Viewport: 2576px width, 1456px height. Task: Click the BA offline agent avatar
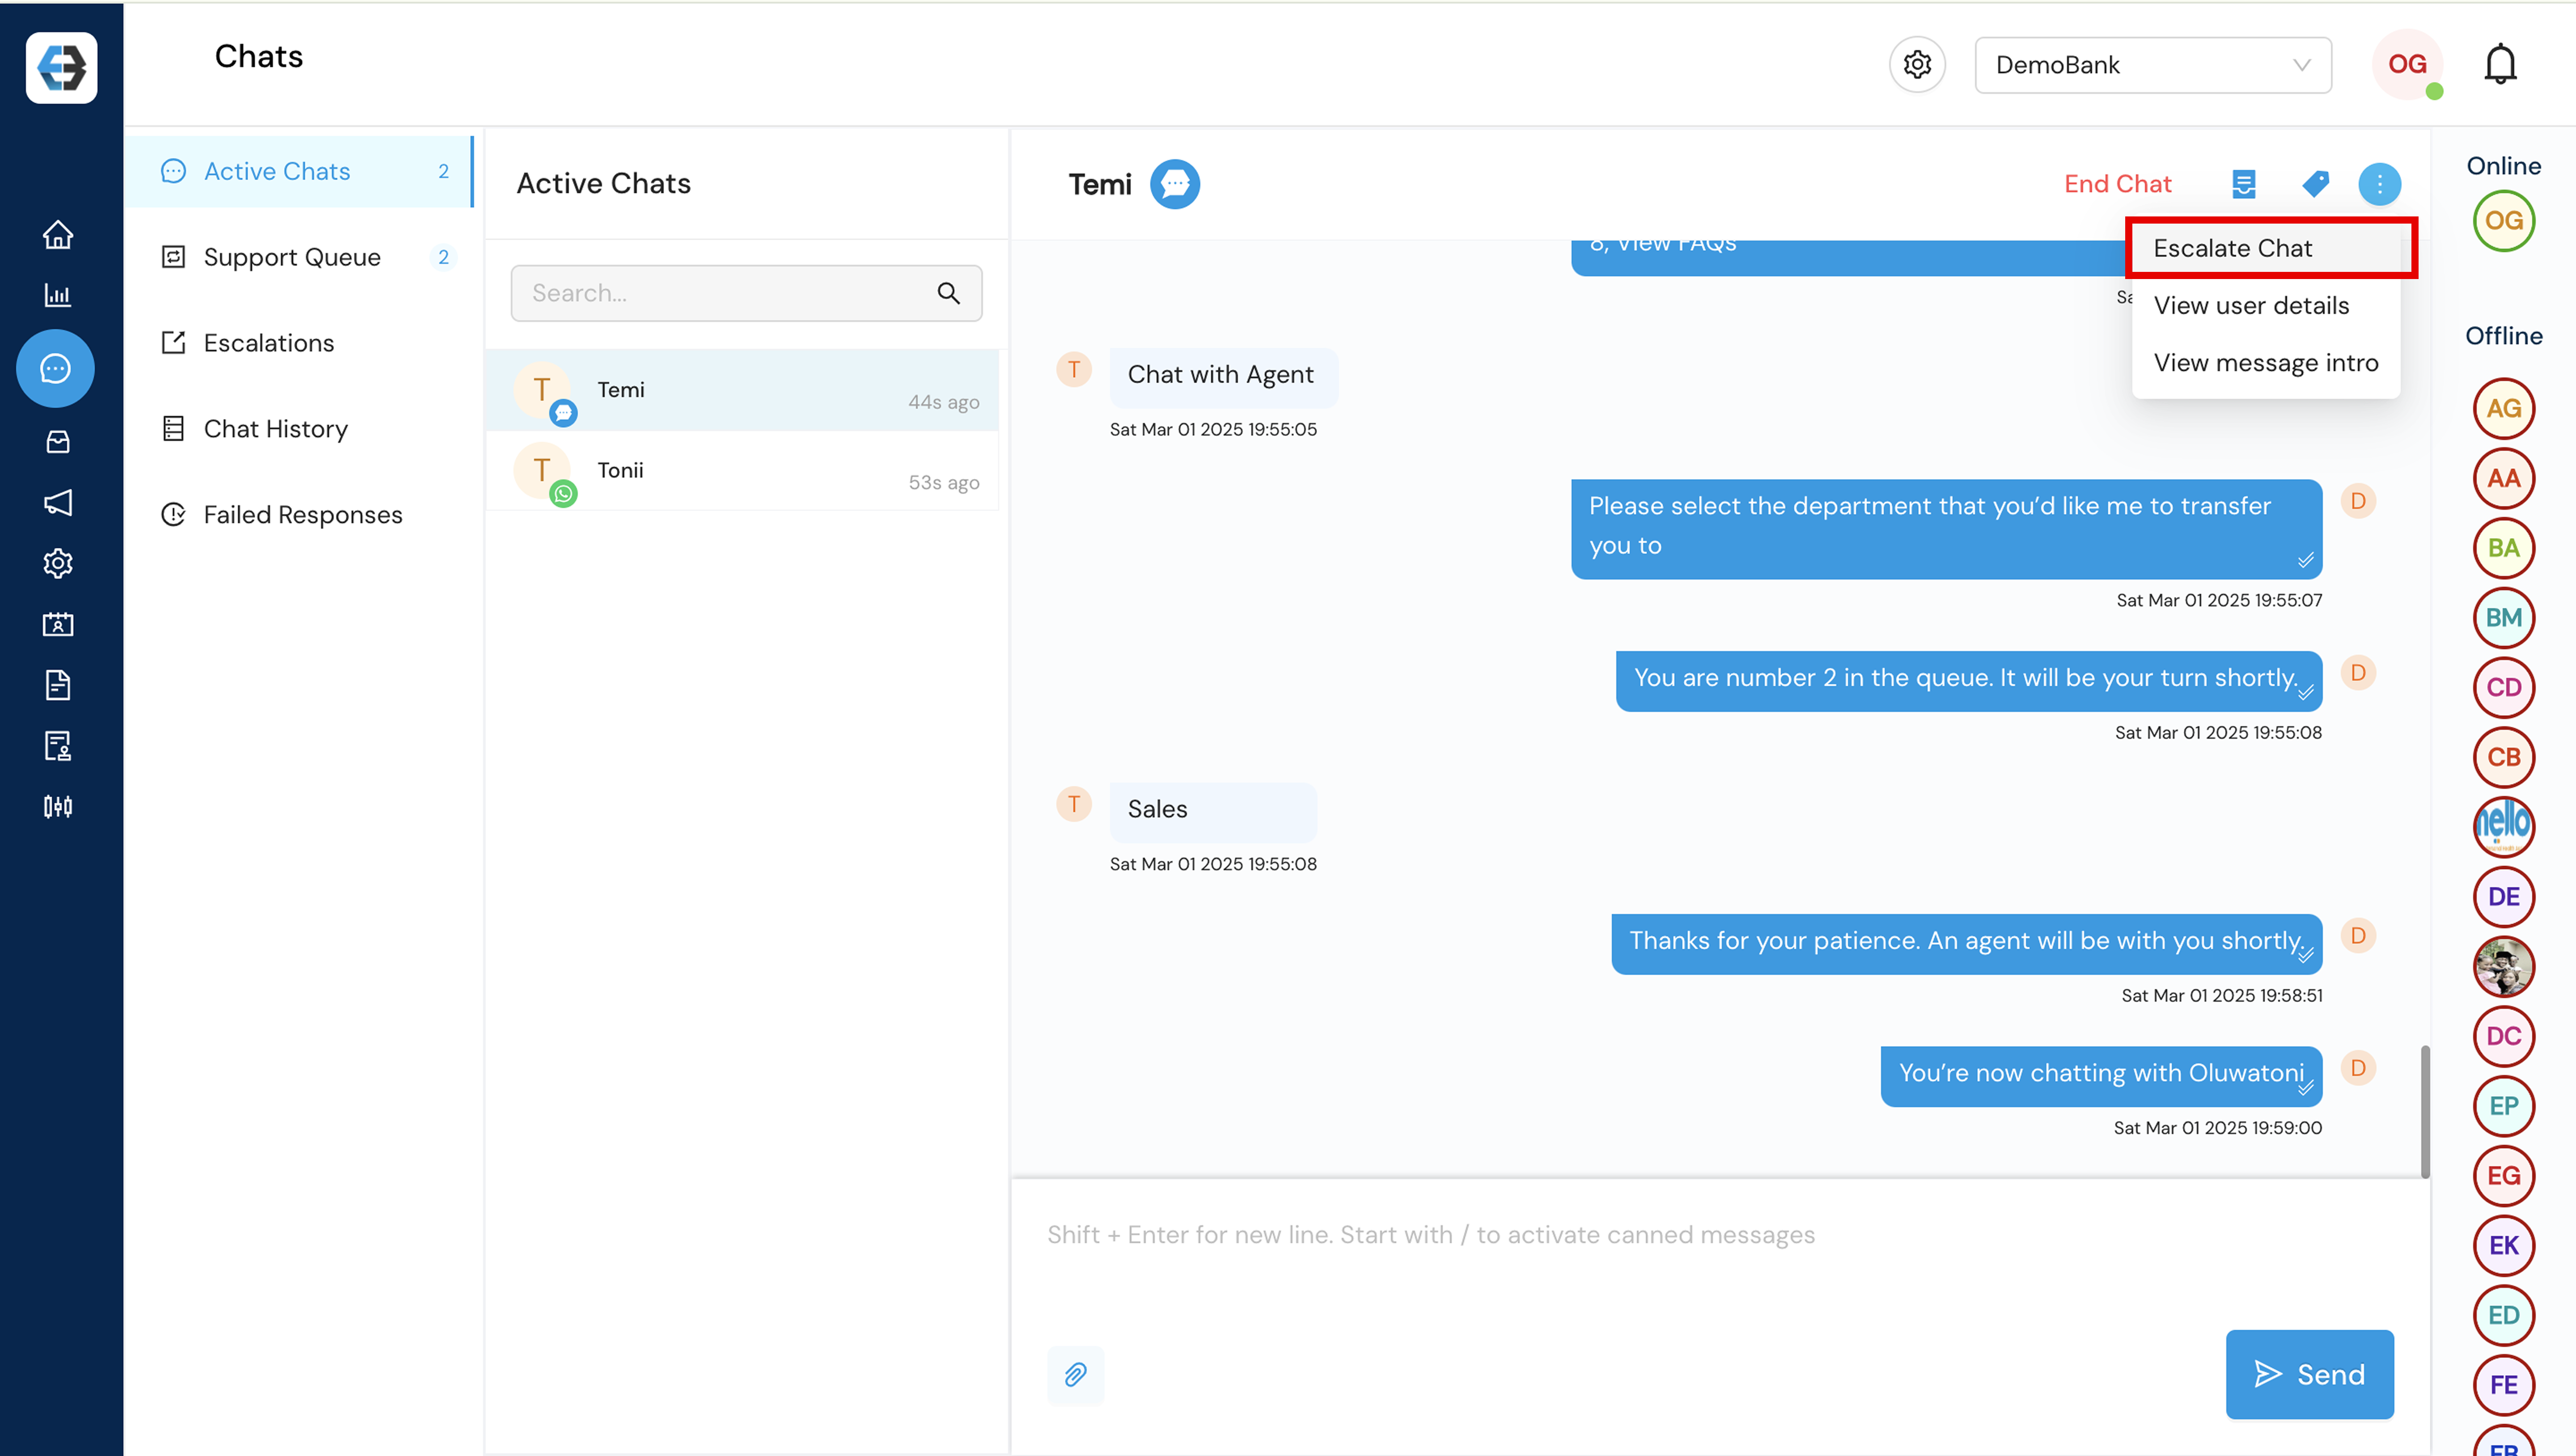[x=2503, y=548]
